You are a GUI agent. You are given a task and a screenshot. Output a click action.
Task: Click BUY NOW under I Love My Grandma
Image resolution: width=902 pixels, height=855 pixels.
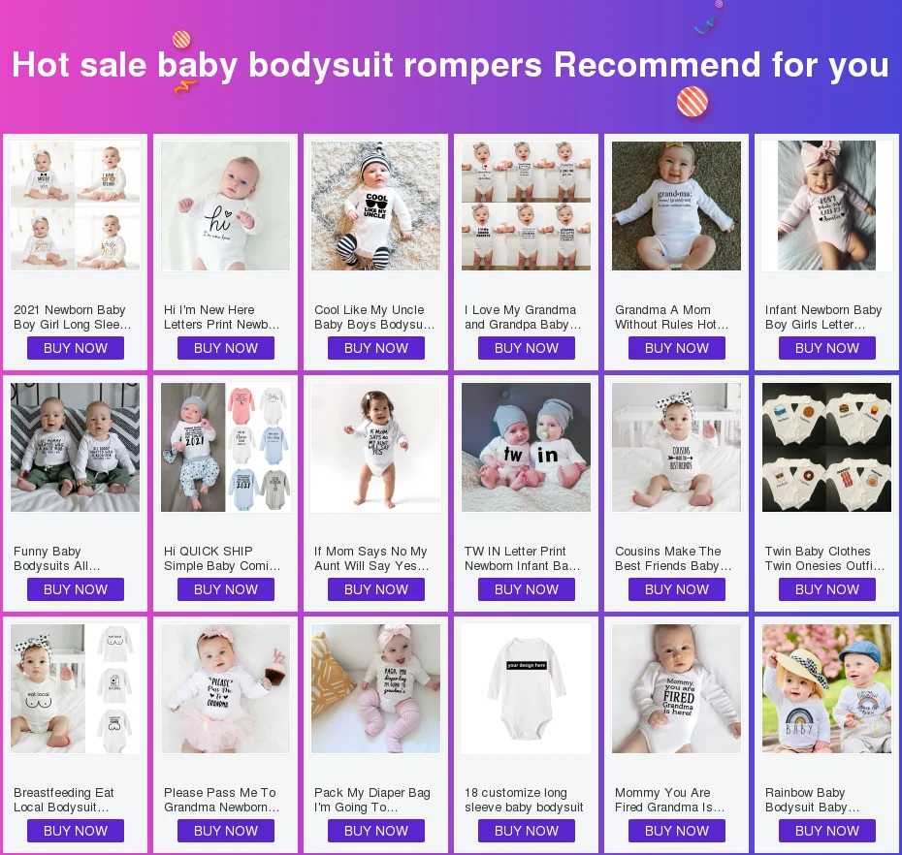coord(527,348)
